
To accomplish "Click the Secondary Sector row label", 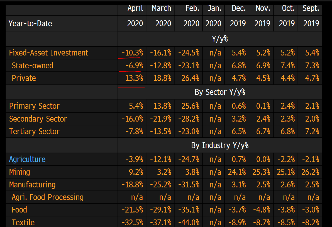I will (38, 119).
